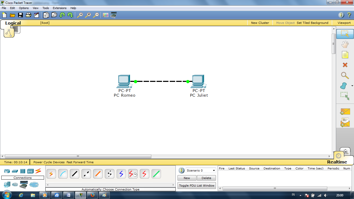Open the Scenario 0 dropdown

pyautogui.click(x=201, y=170)
